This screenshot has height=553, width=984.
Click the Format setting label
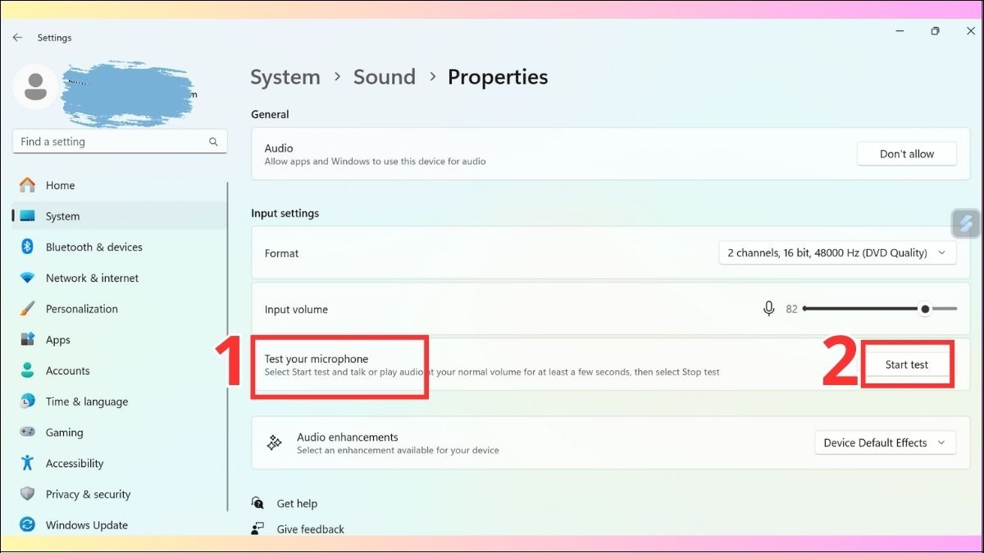[281, 253]
